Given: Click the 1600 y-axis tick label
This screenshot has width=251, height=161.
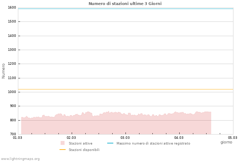Looking at the screenshot, I should tap(12, 8).
